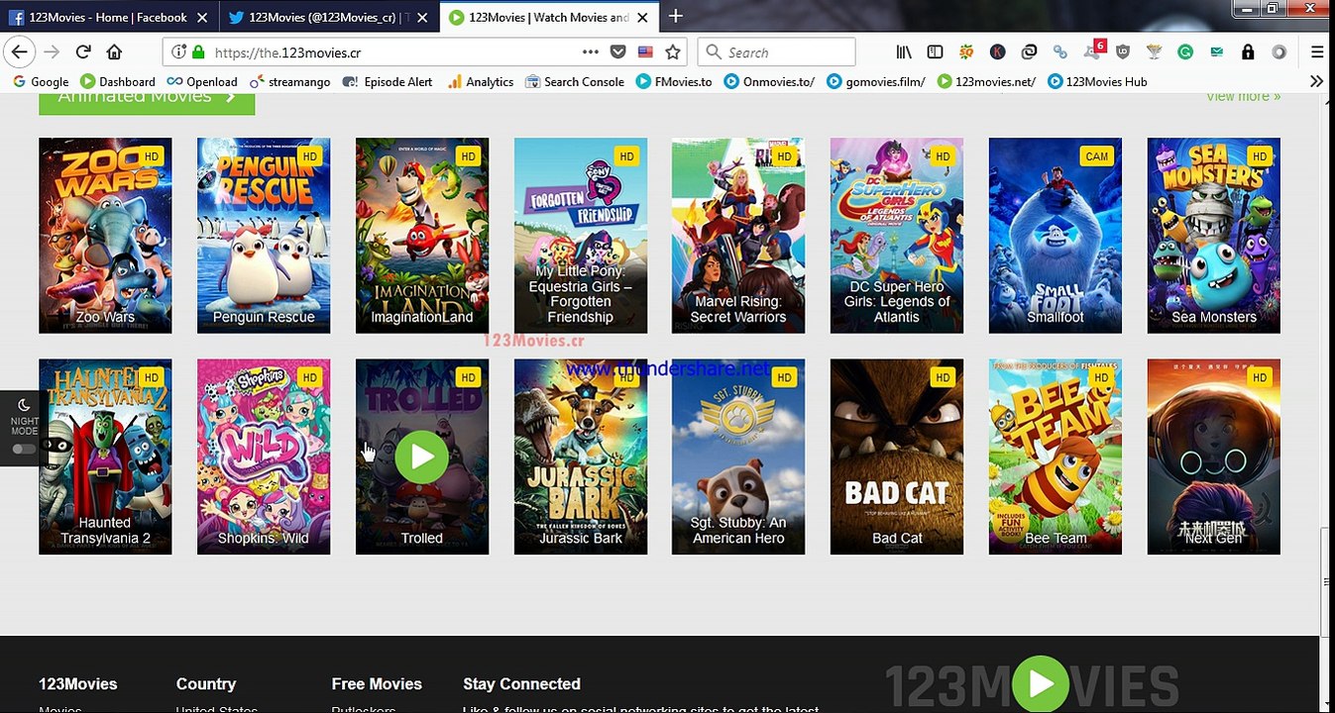The height and width of the screenshot is (713, 1335).
Task: Click the browser Search box
Action: (776, 52)
